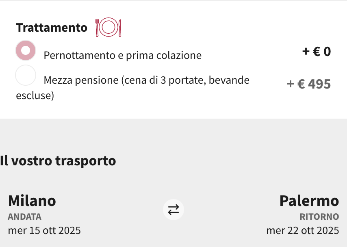Screen dimensions: 347x247
Task: Click the 'Pernottamento e prima colazione' label
Action: pyautogui.click(x=122, y=55)
